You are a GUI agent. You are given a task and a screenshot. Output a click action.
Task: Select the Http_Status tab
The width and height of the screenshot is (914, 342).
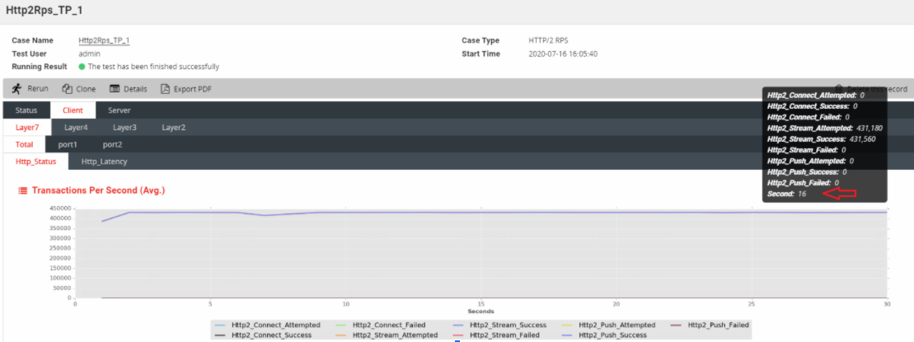pyautogui.click(x=35, y=162)
